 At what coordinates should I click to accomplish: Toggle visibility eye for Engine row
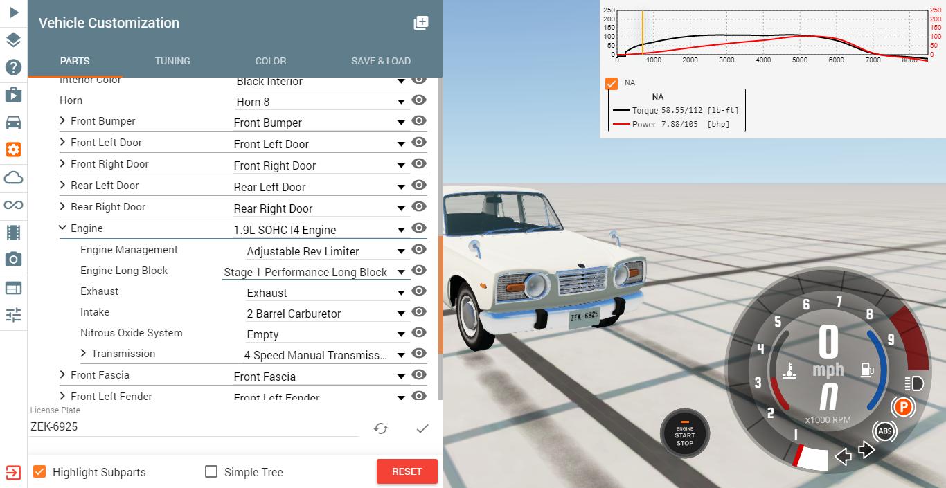click(418, 228)
